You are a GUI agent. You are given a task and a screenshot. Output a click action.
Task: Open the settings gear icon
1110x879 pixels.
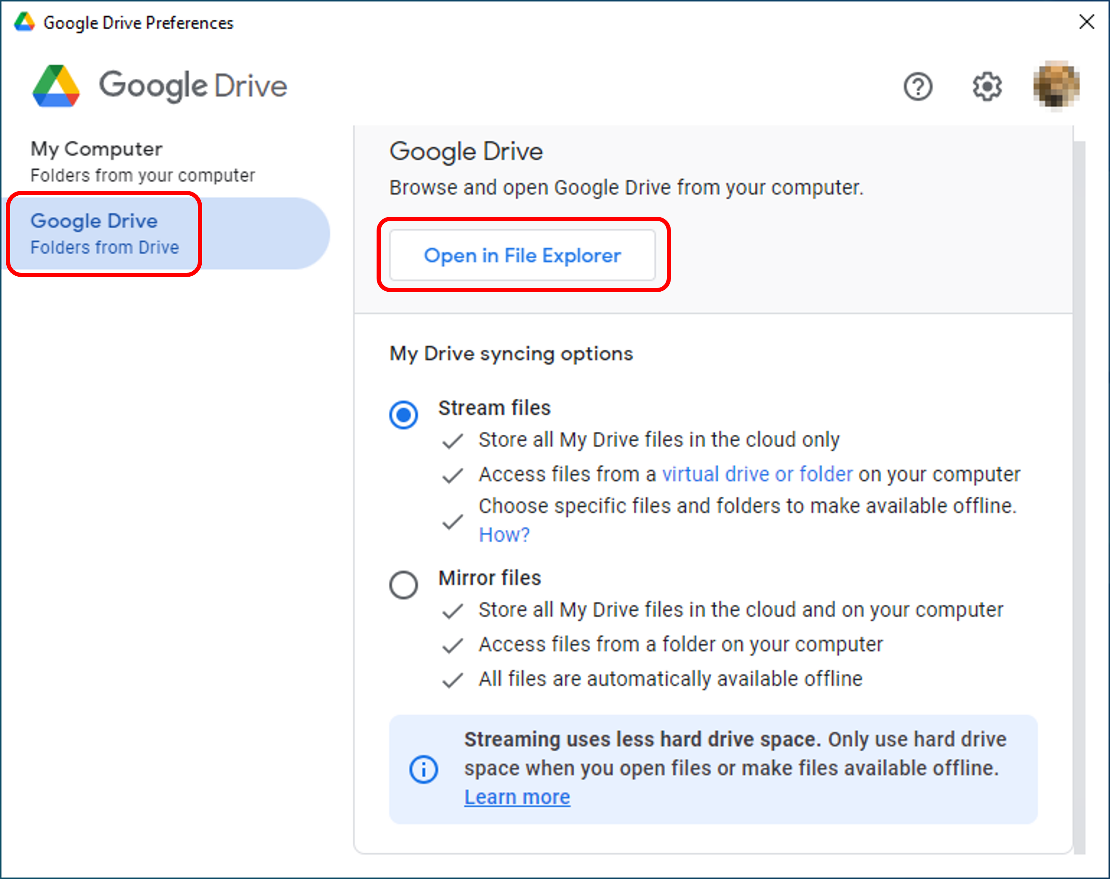(x=987, y=86)
